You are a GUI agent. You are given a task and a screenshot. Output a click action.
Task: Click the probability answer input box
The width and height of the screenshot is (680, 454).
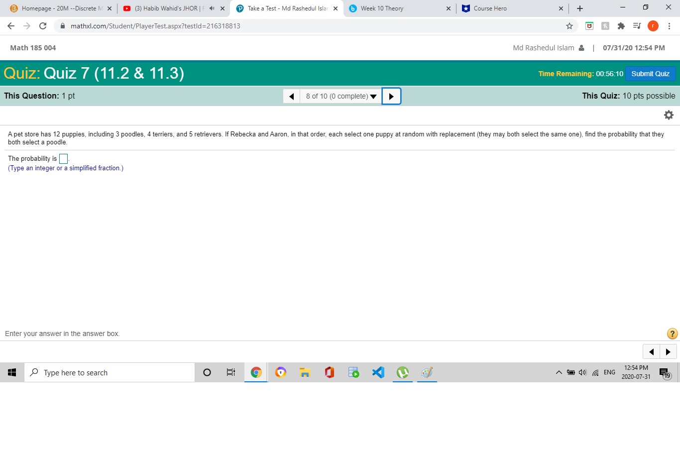pyautogui.click(x=63, y=158)
